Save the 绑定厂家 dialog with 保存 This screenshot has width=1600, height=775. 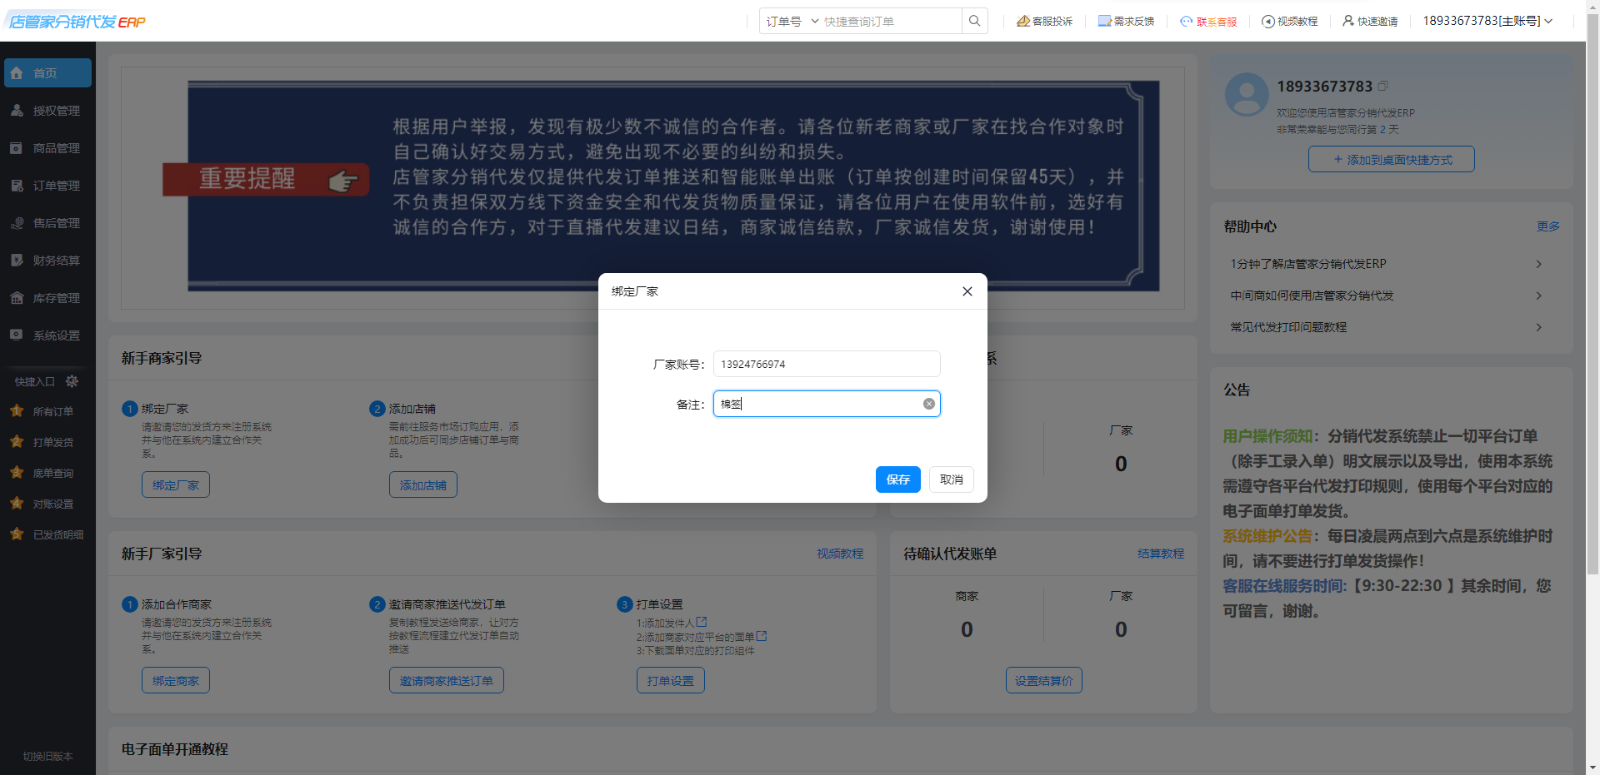897,479
